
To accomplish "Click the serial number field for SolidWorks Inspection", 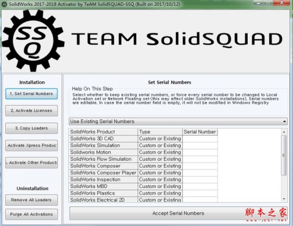I will 200,180.
